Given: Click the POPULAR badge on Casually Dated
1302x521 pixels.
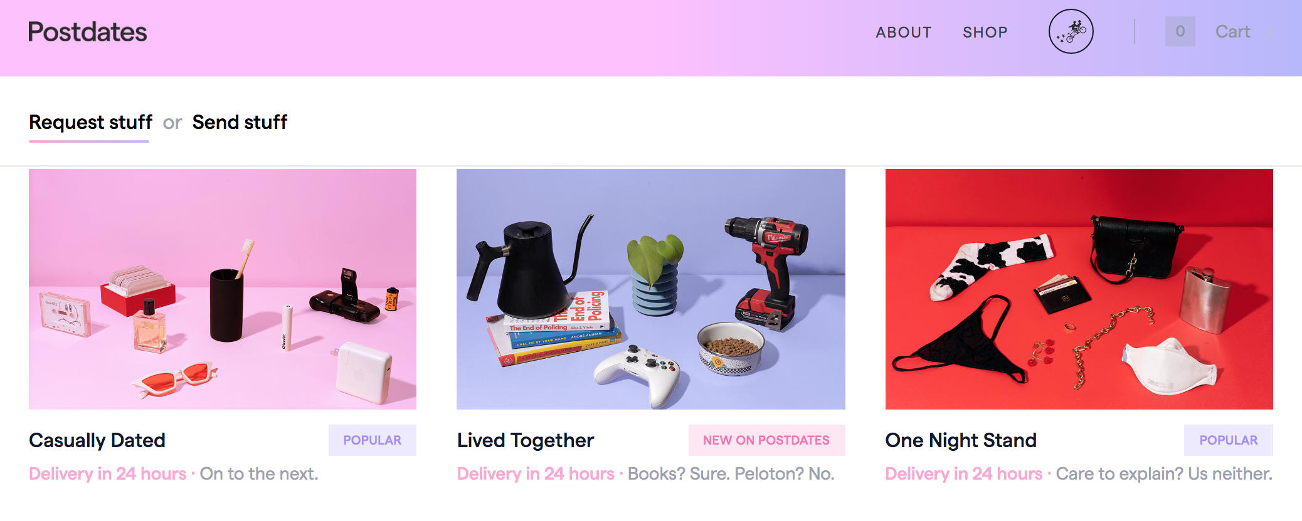Looking at the screenshot, I should pos(373,440).
